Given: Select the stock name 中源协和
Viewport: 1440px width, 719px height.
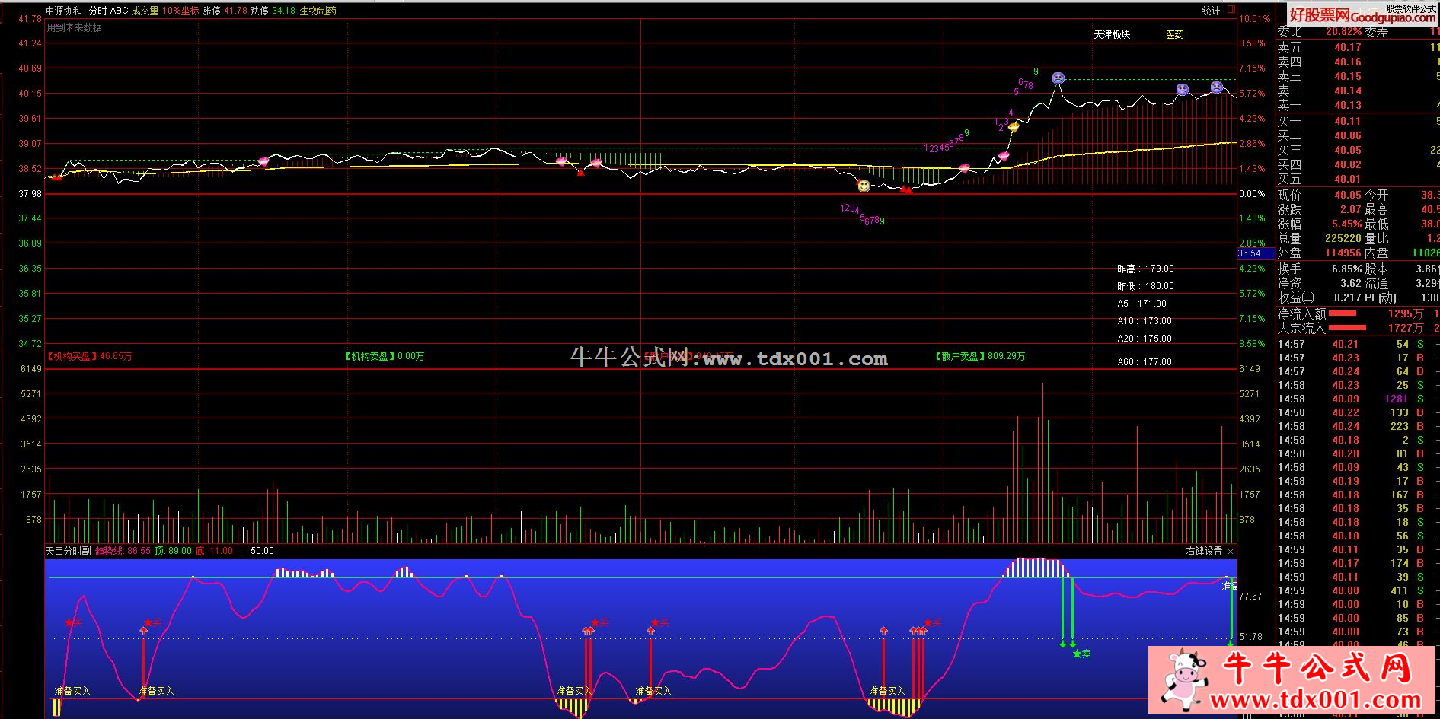Looking at the screenshot, I should (x=64, y=11).
